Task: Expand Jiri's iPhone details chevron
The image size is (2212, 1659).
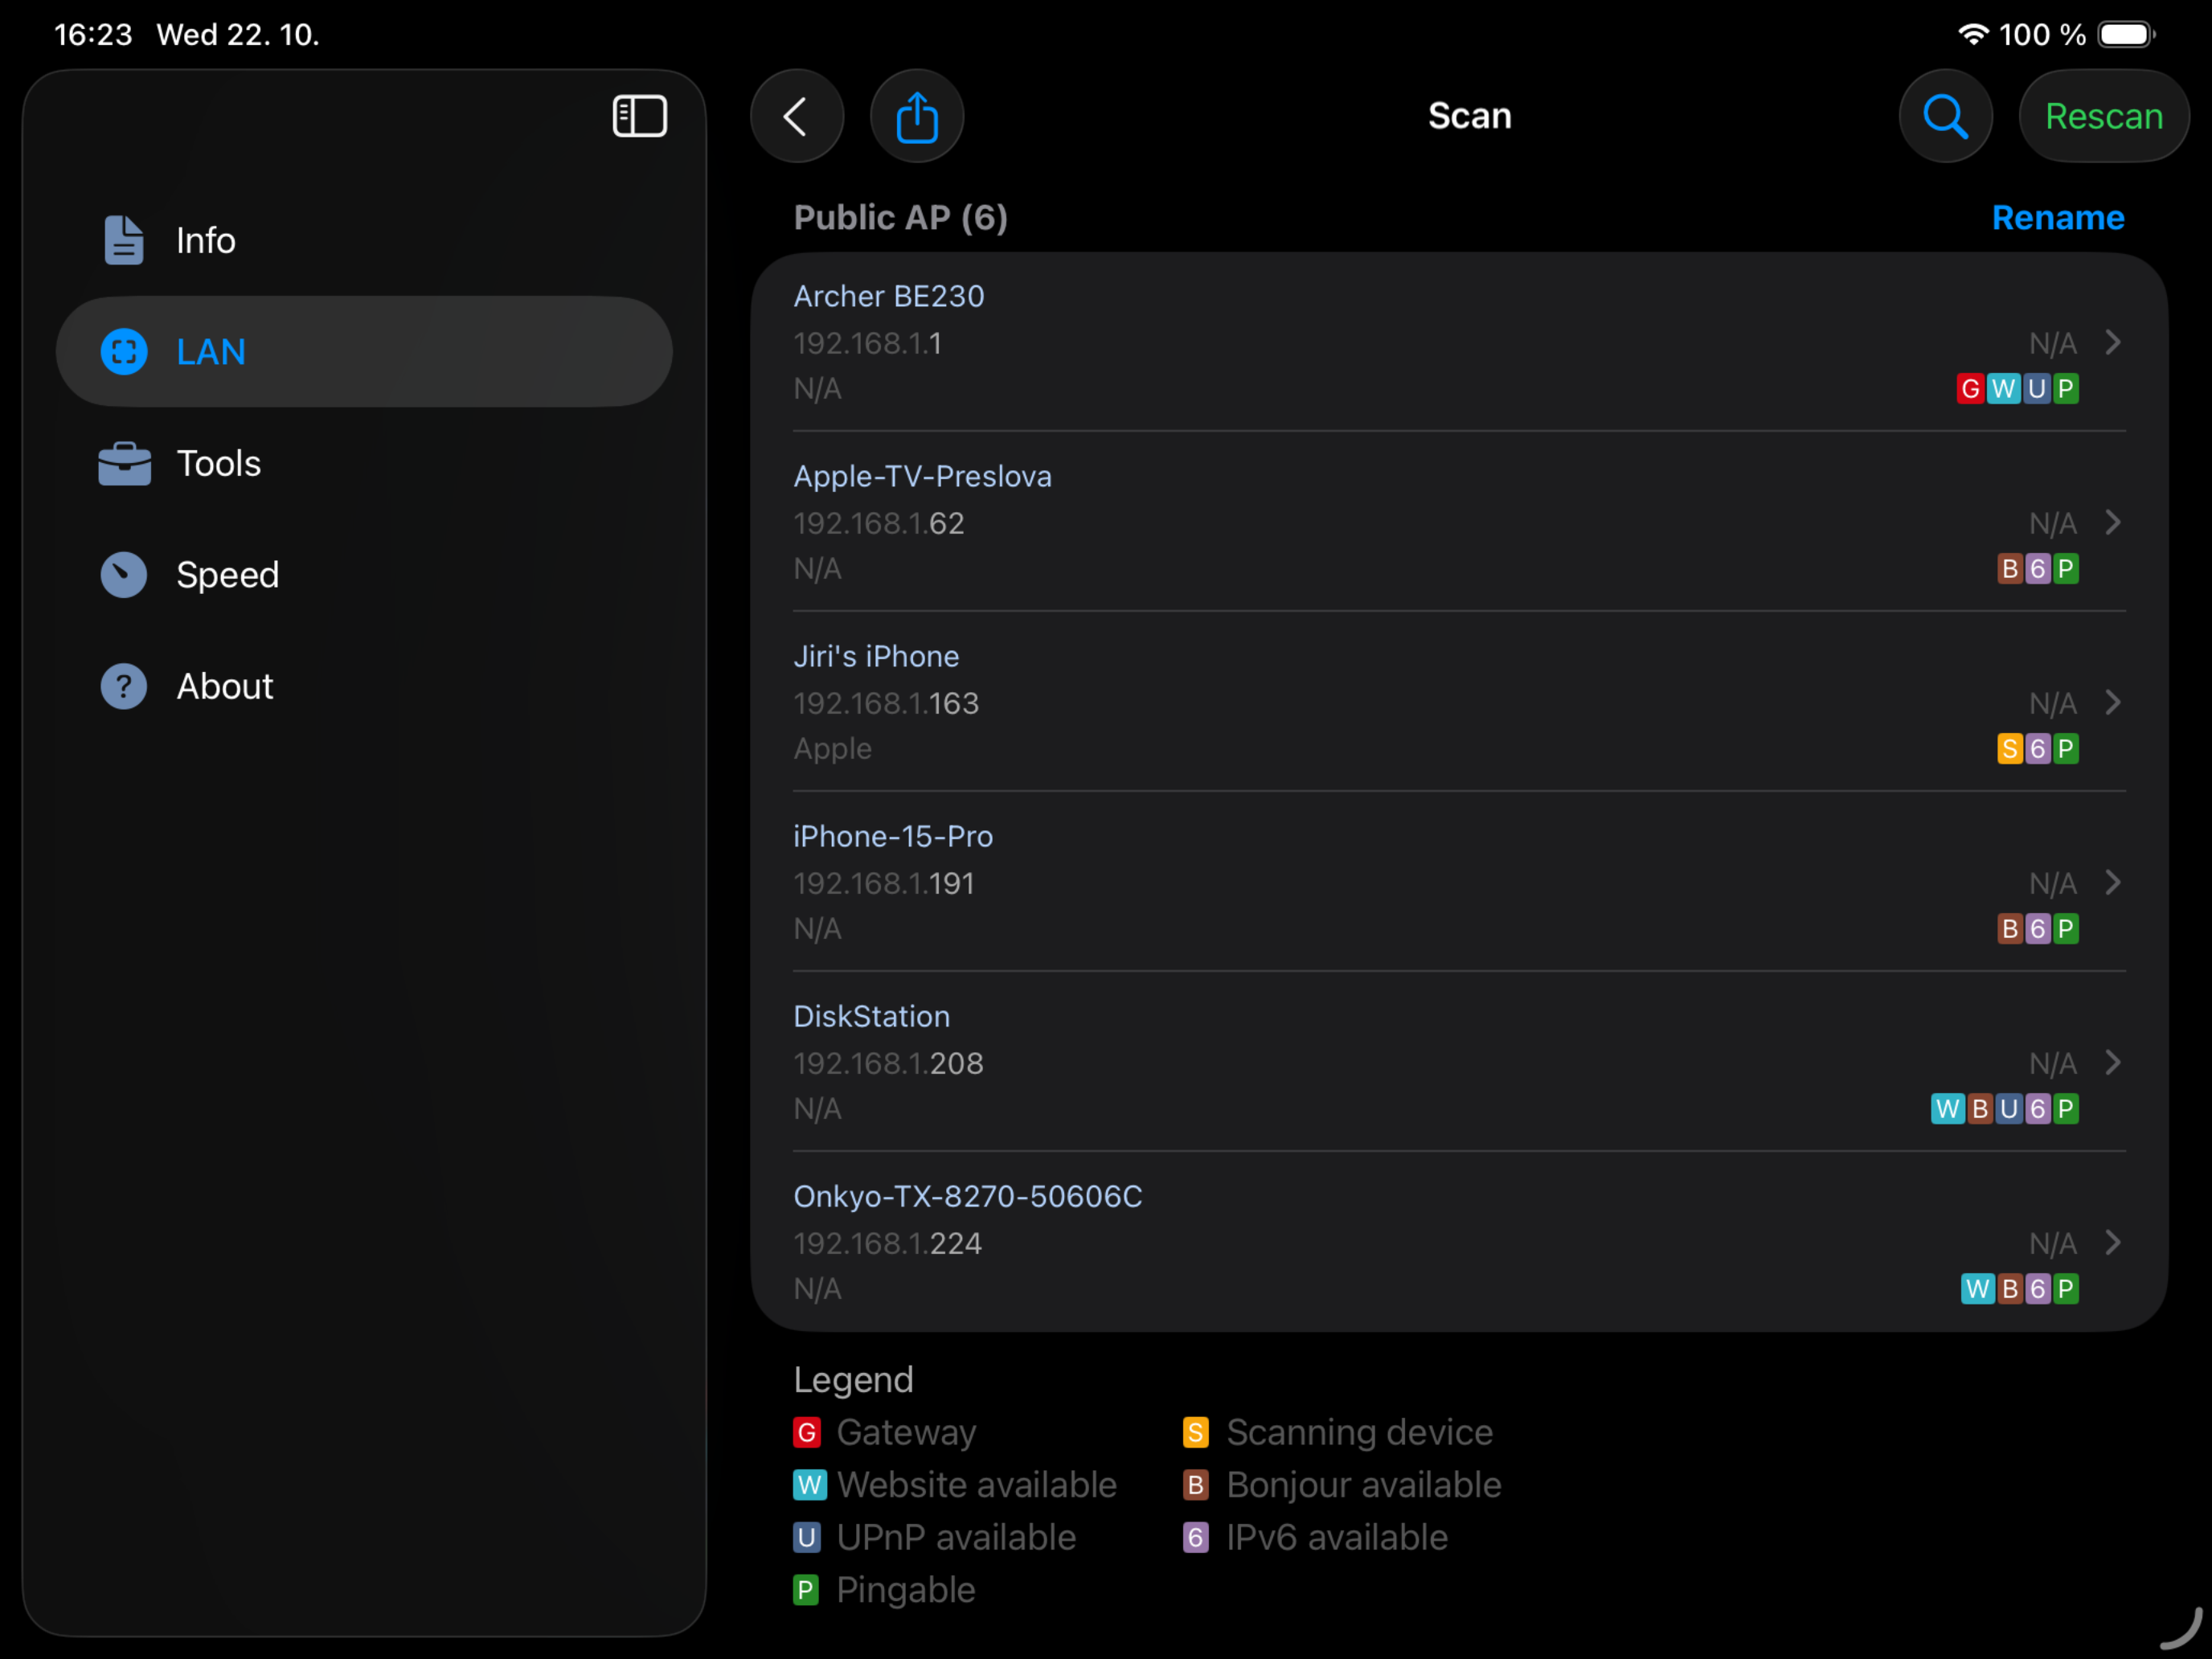Action: tap(2112, 702)
